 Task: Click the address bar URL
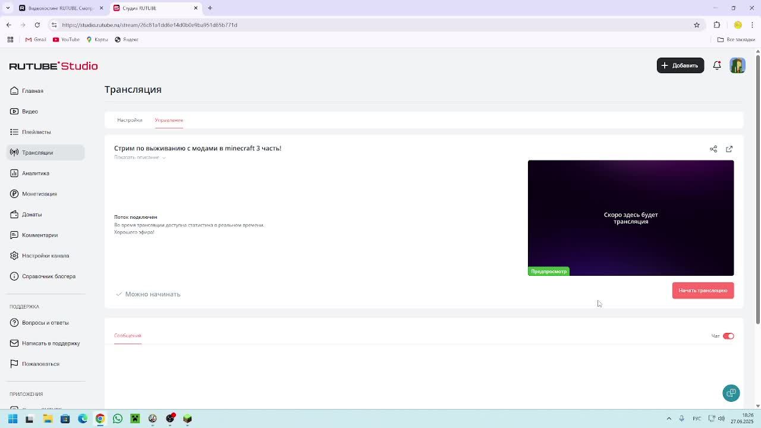click(x=149, y=25)
